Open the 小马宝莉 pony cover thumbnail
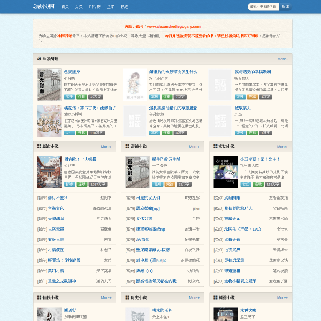Screen dimensions: 321x321 tap(226, 172)
